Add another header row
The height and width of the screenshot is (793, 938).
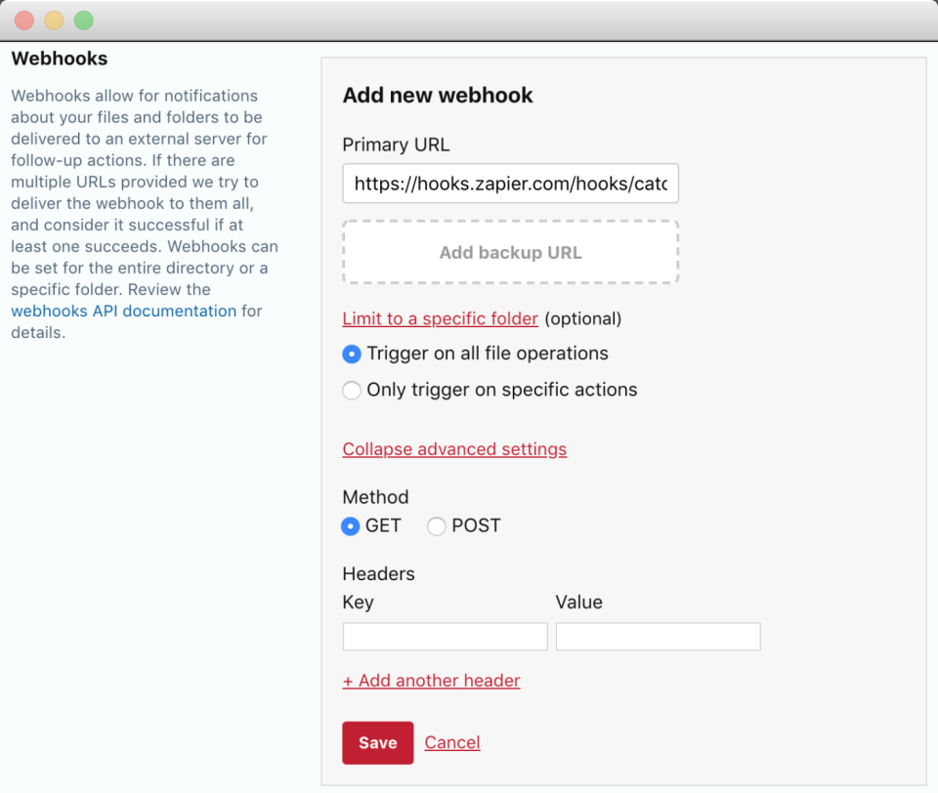[x=431, y=681]
